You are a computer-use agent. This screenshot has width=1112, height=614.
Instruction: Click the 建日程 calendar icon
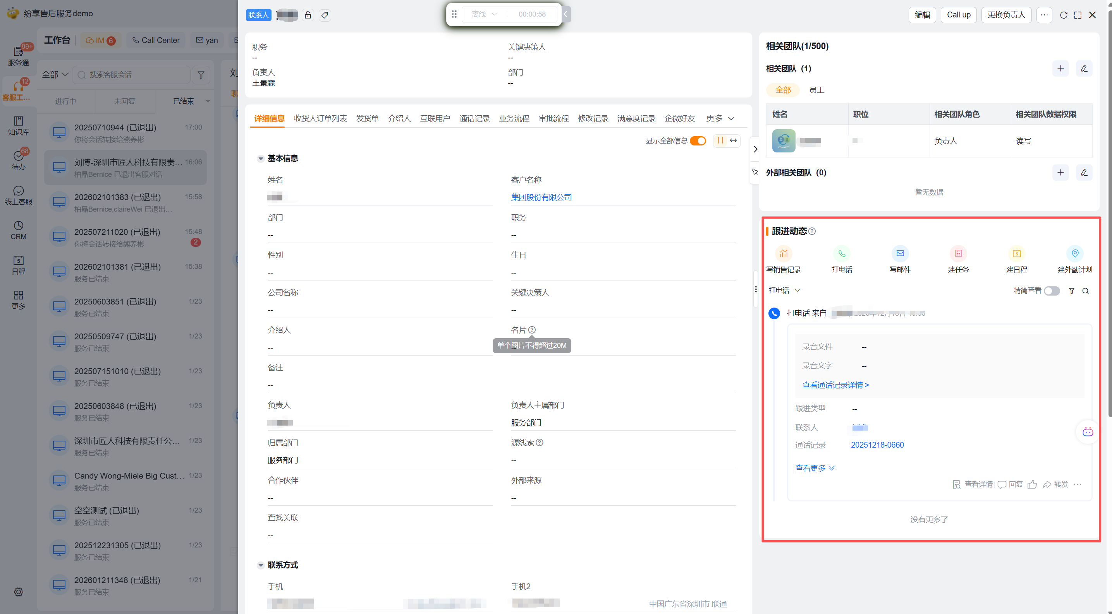(1016, 253)
